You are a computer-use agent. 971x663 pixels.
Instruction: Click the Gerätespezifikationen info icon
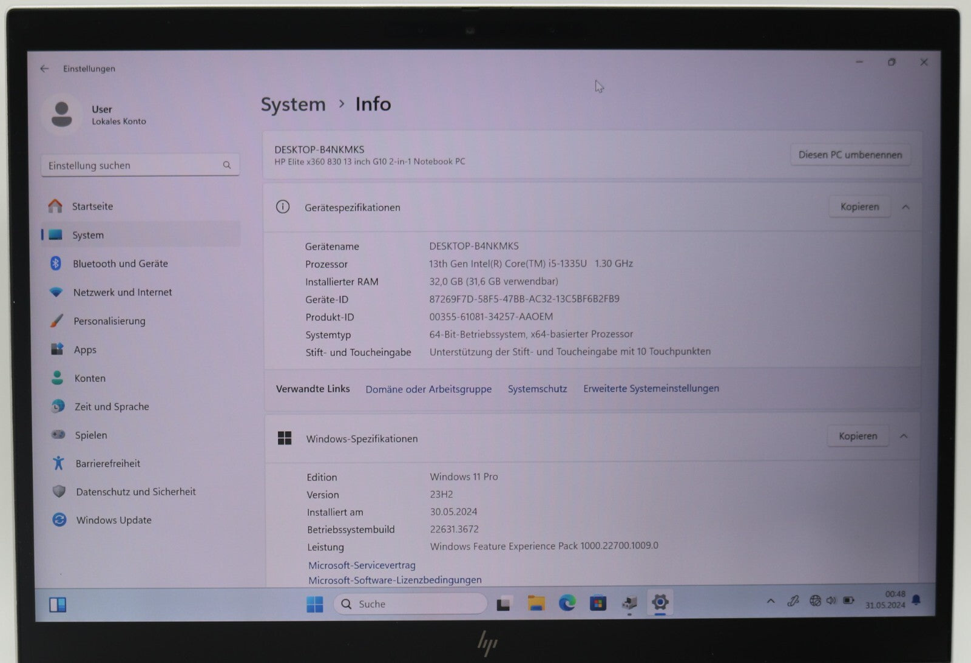(283, 207)
